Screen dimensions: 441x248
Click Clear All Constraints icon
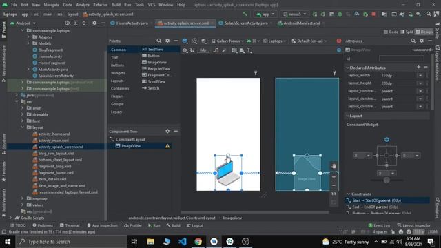click(x=216, y=50)
